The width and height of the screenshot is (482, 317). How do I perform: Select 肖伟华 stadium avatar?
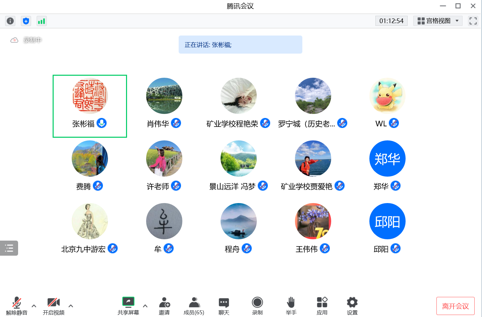tap(164, 96)
